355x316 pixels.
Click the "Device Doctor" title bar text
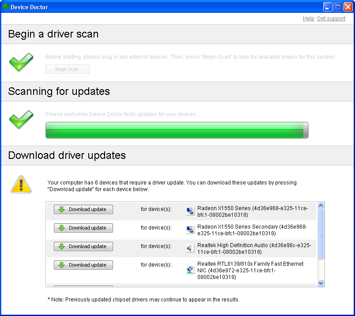point(29,7)
